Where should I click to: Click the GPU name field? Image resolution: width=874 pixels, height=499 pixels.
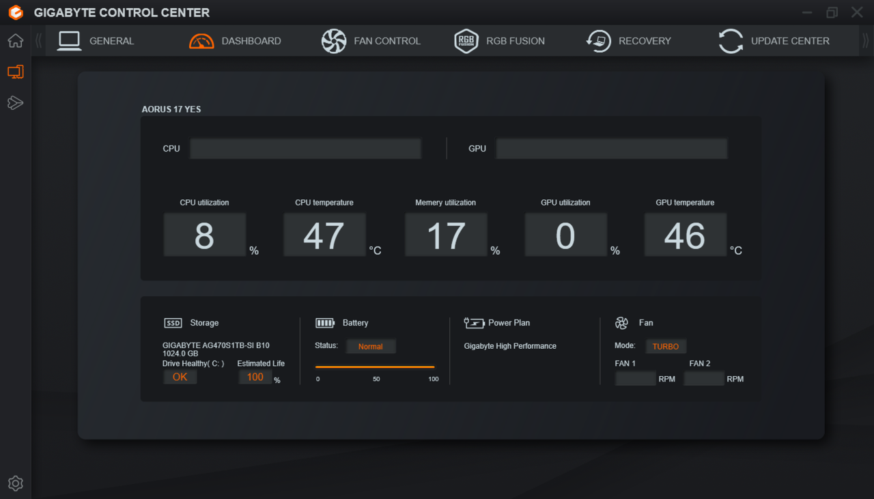pyautogui.click(x=611, y=149)
